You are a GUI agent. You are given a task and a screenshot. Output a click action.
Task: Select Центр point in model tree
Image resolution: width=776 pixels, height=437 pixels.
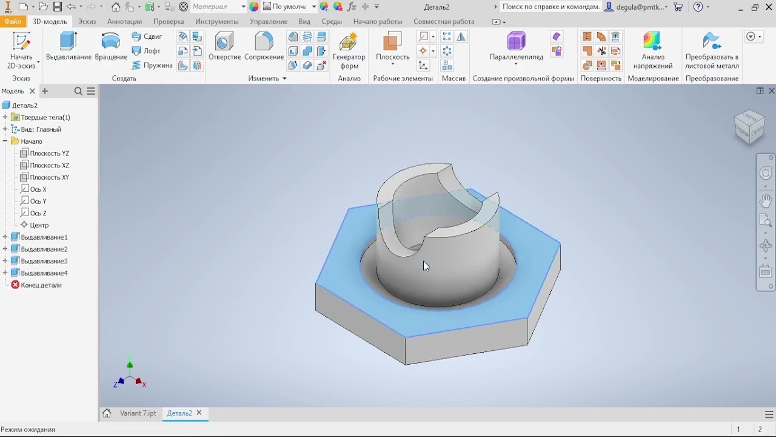tap(35, 225)
